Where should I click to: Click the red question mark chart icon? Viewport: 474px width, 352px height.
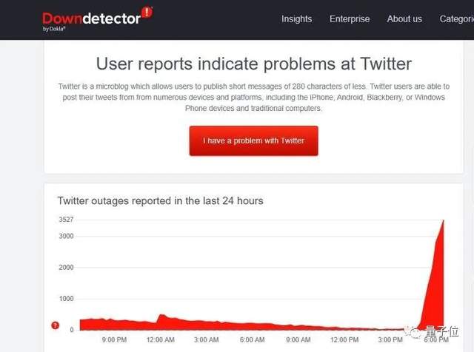[x=55, y=325]
